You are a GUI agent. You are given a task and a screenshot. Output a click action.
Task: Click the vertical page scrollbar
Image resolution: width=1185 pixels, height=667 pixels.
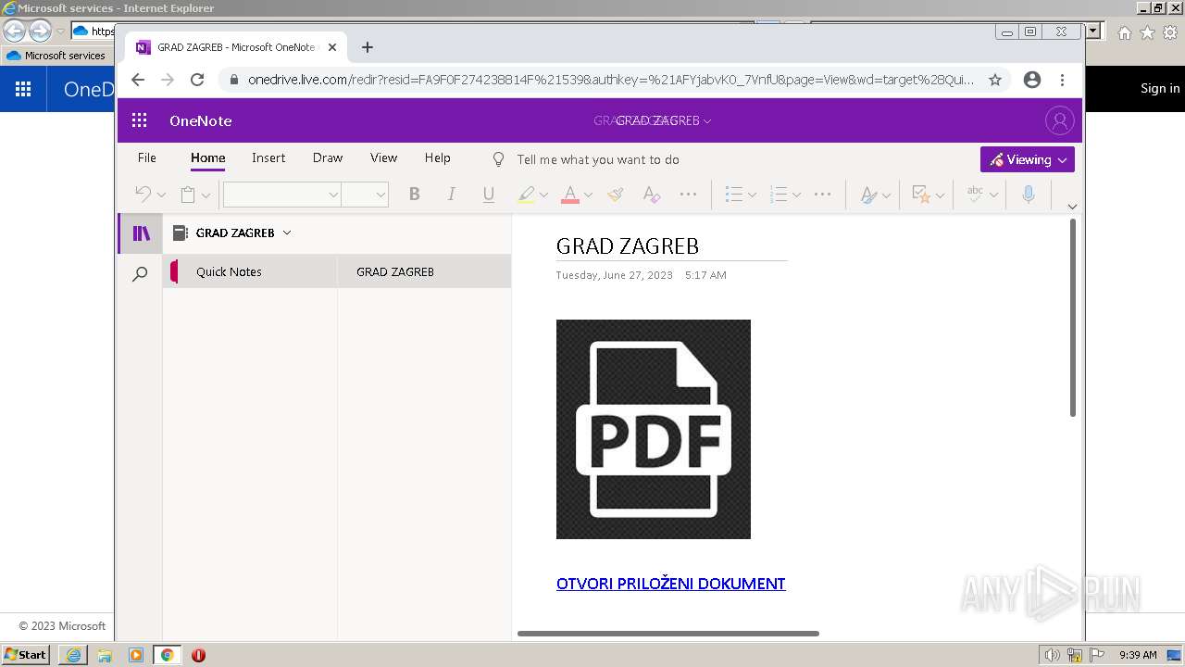coord(1073,318)
